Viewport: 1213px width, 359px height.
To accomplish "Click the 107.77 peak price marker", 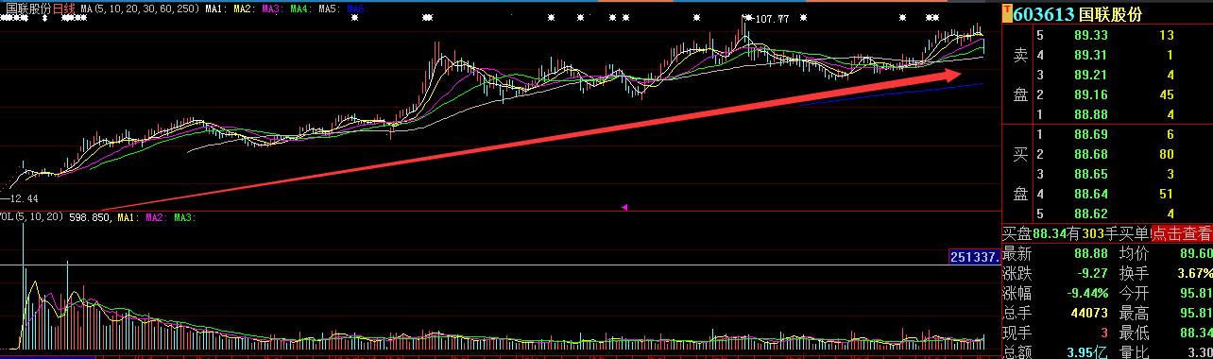I will pos(769,18).
